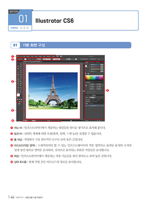Select the Blend tool
Viewport: 153px width, 207px height.
point(21,85)
